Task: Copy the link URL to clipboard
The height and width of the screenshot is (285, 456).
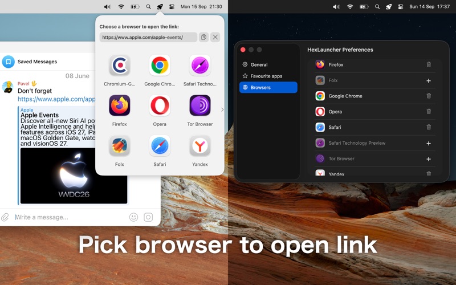Action: [203, 37]
